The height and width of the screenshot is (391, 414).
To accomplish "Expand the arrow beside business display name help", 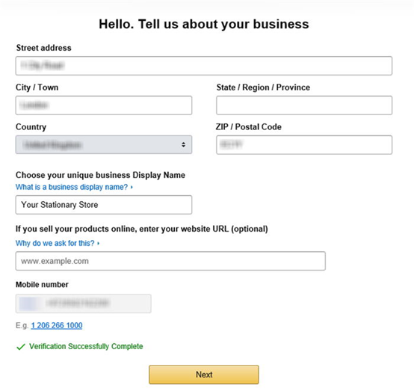I will point(132,188).
